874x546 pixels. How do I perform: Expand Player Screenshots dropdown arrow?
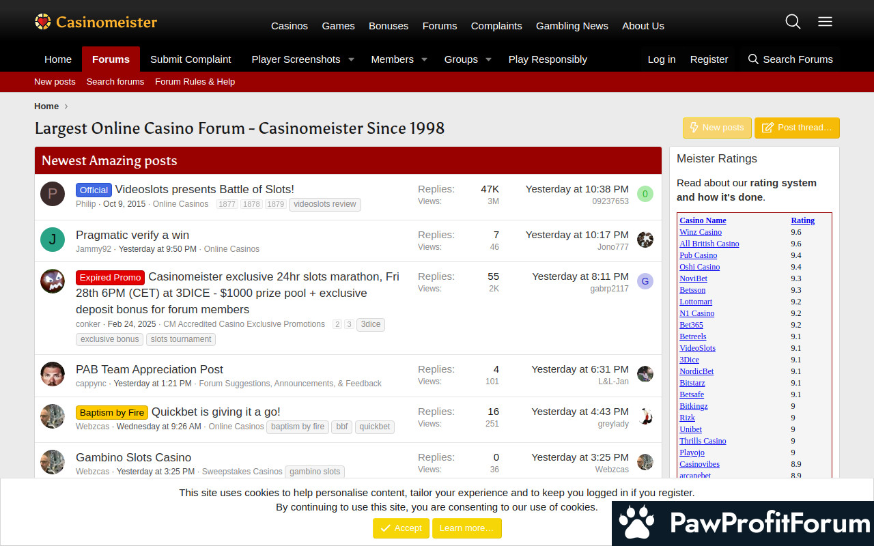tap(351, 59)
